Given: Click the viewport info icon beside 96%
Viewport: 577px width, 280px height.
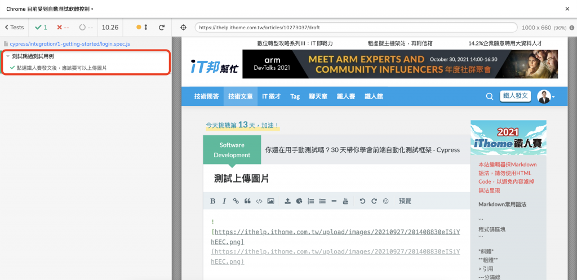Looking at the screenshot, I should (572, 28).
